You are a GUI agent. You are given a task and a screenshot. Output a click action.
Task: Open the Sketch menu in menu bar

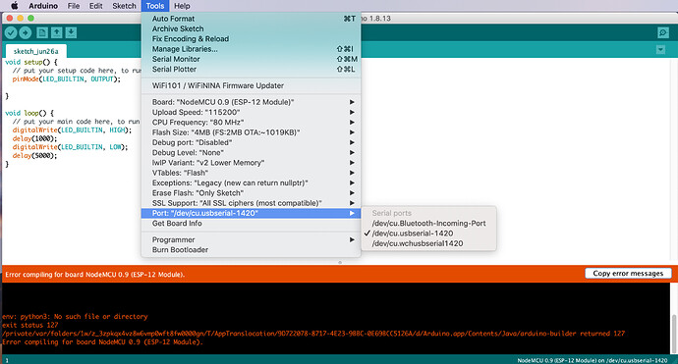click(x=124, y=6)
